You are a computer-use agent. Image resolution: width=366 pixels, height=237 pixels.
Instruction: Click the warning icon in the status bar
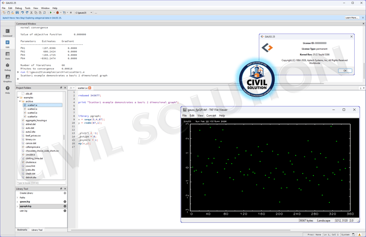(360, 235)
